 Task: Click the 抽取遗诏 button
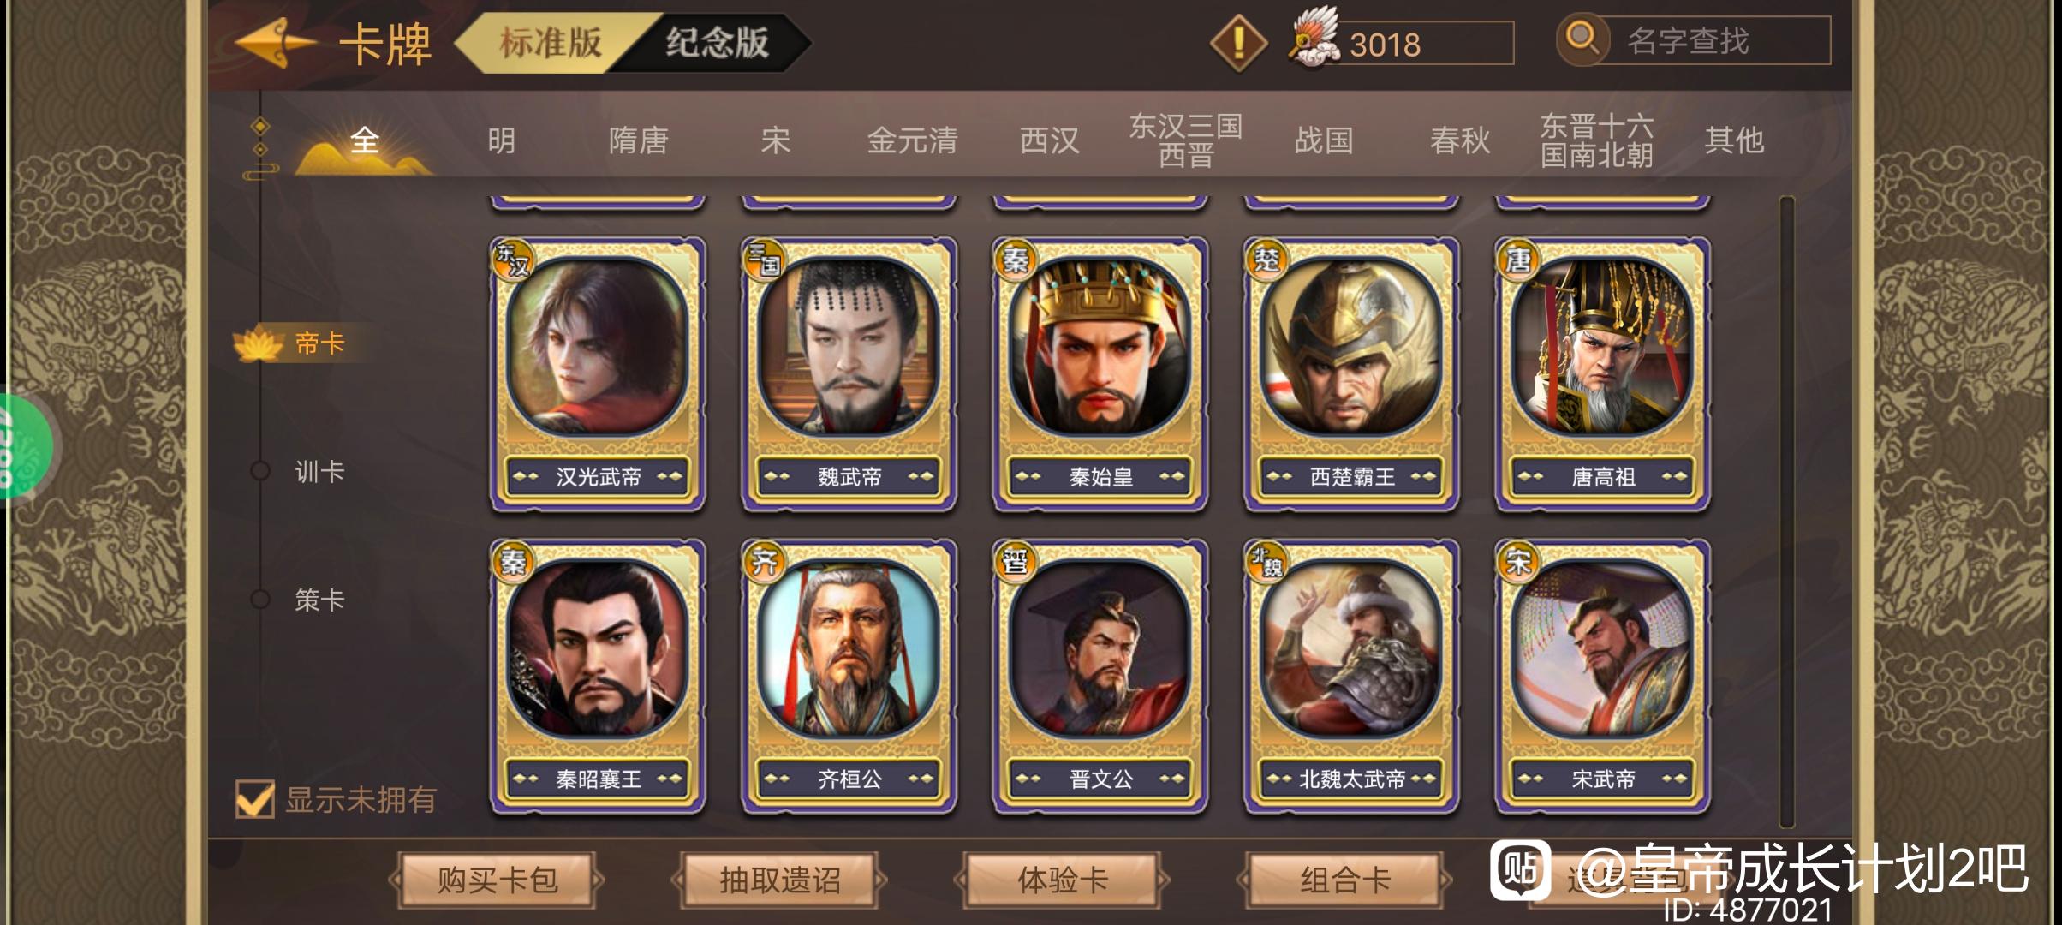[779, 880]
